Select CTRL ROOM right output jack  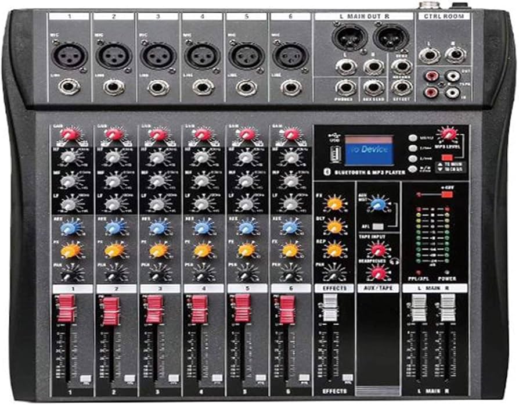456,55
